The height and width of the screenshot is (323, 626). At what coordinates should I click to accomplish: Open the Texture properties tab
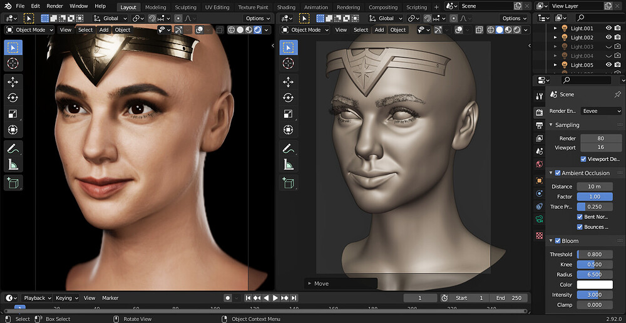540,235
